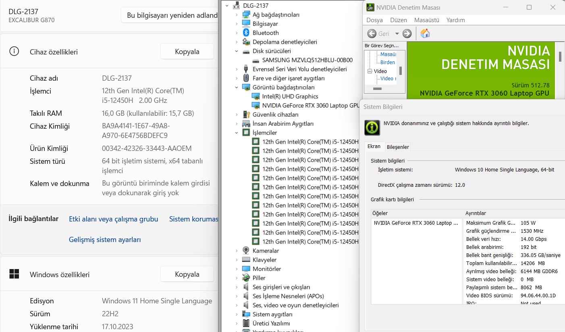Open Etki alanı veya çalışma grubu link
Screen dimensions: 565x332
(114, 219)
